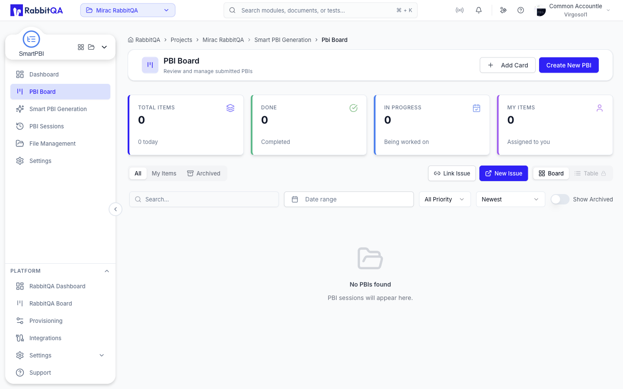This screenshot has height=389, width=623.
Task: Open the Newest sort dropdown
Action: click(511, 199)
